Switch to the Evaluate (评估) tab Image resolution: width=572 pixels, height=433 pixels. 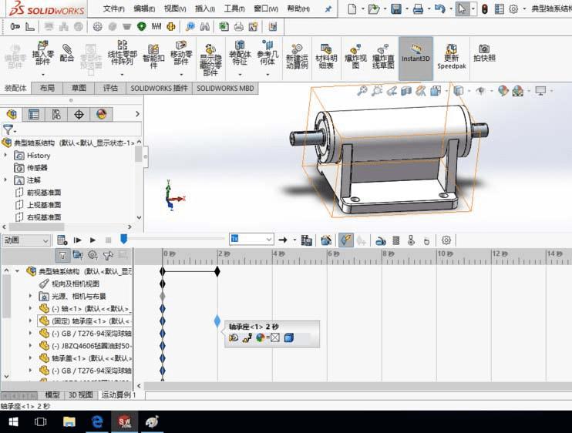110,89
